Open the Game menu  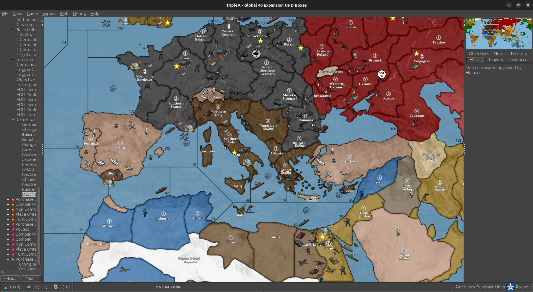pos(32,13)
